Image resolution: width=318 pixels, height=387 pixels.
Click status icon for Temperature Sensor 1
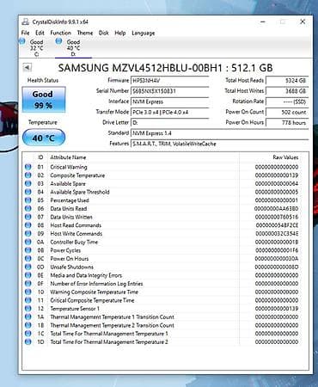[28, 309]
